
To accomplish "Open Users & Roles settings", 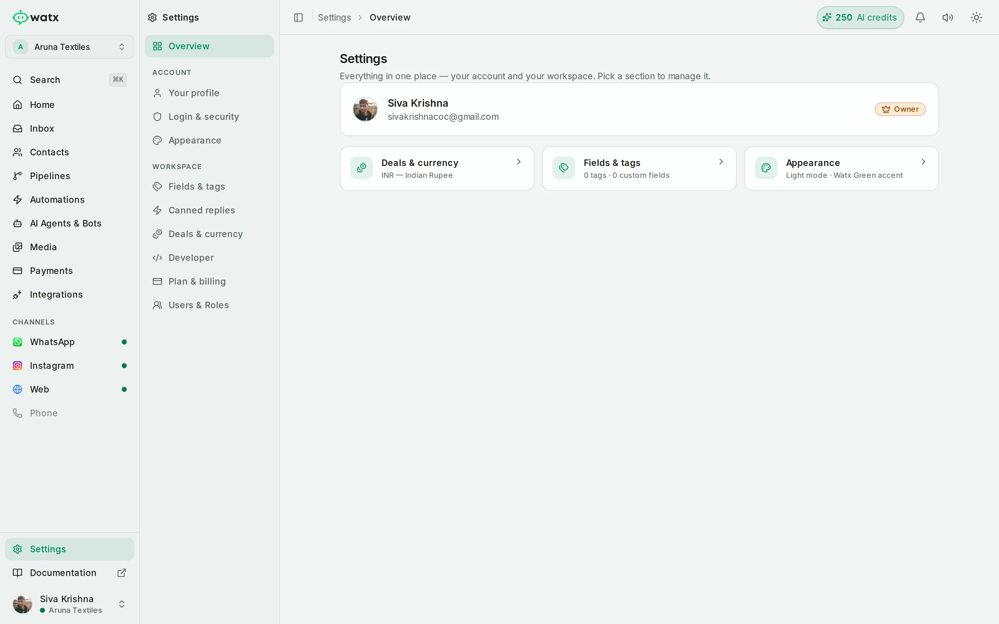I will [209, 305].
